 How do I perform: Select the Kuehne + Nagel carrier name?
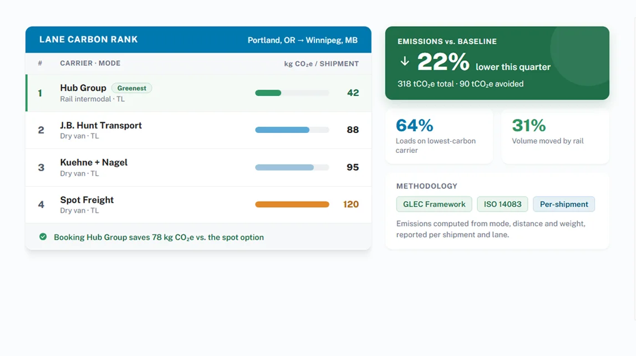tap(94, 162)
